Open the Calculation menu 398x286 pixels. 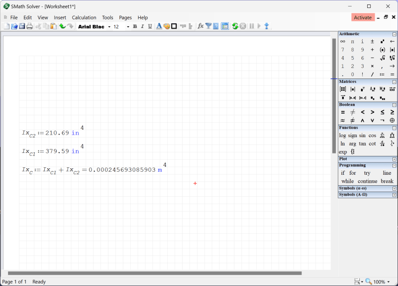pyautogui.click(x=84, y=17)
